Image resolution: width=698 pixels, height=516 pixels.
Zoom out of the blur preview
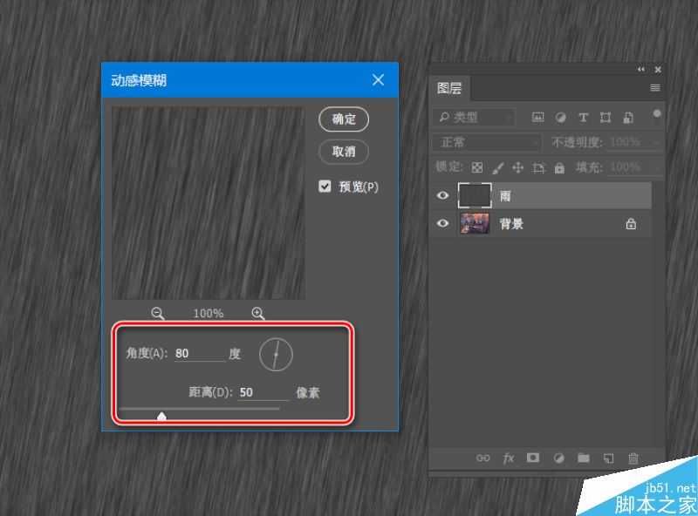pyautogui.click(x=158, y=312)
